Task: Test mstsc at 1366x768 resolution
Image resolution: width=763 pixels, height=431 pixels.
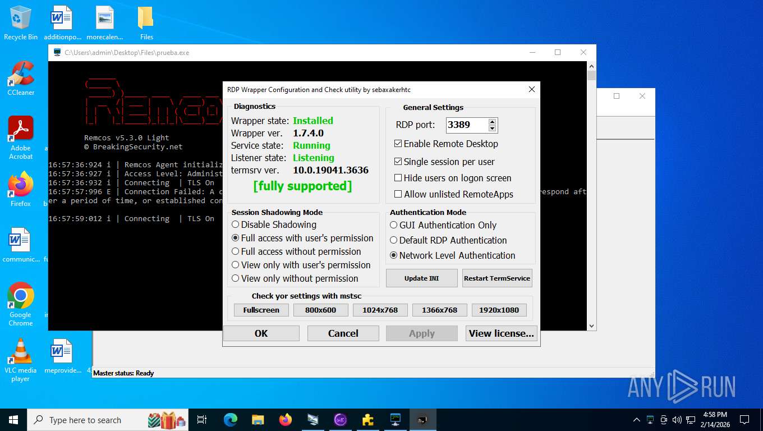Action: click(440, 310)
